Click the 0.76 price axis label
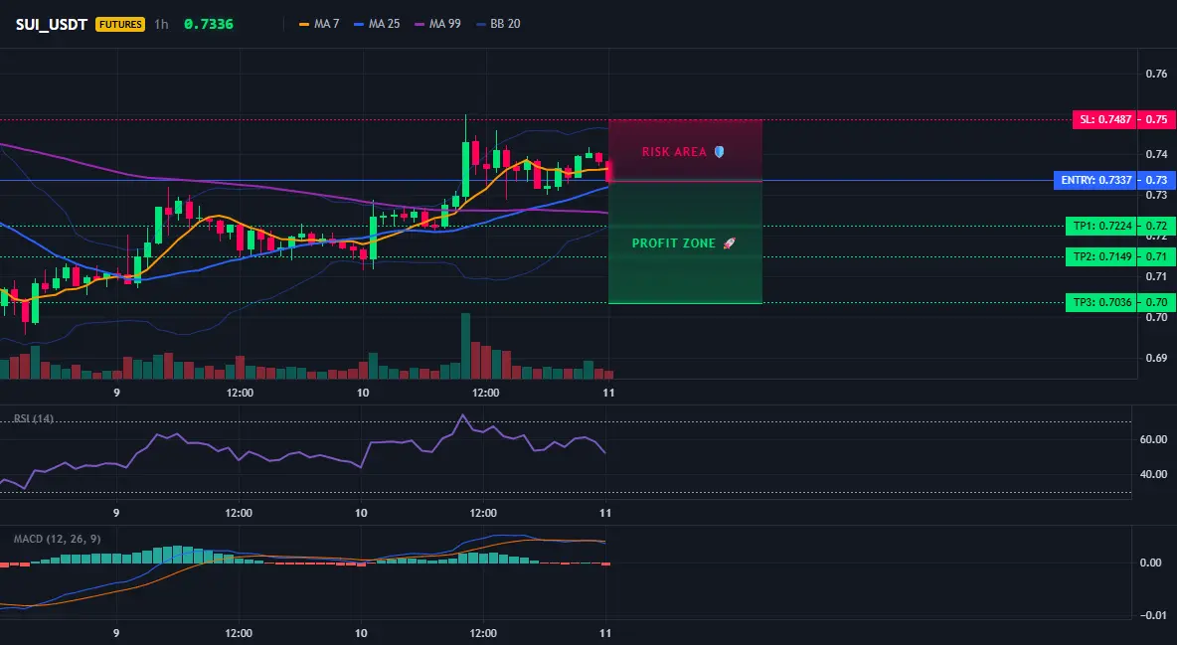The width and height of the screenshot is (1177, 645). click(1157, 74)
